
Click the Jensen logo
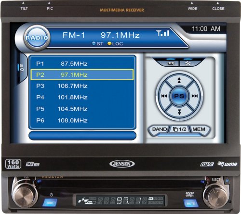coord(122,164)
